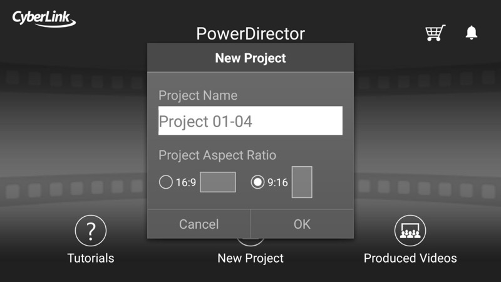Click the New Project dialog title bar
501x282 pixels.
tap(250, 58)
